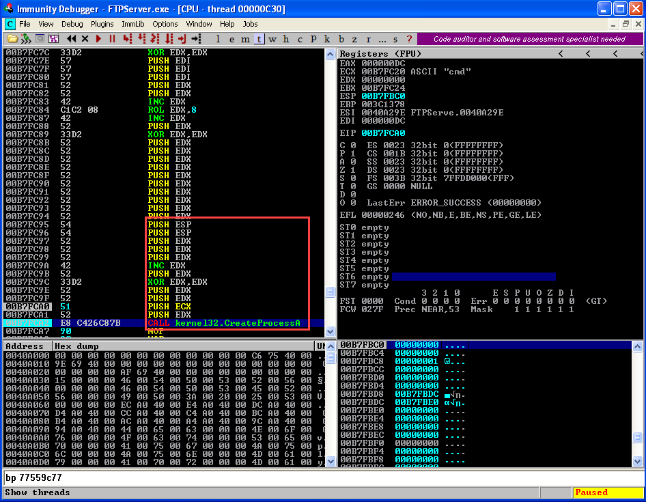
Task: Click stack pane scroll-up arrow
Action: coord(637,346)
